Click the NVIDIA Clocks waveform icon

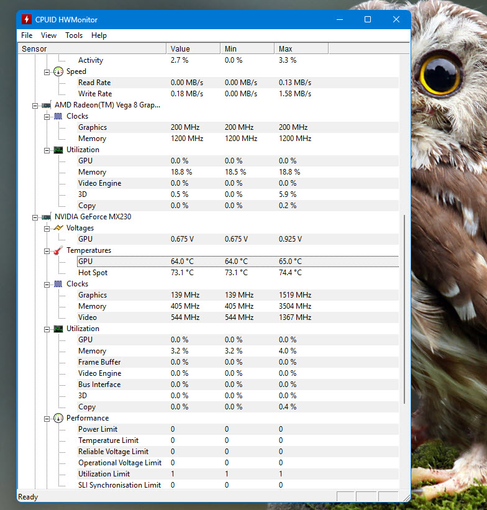[58, 284]
